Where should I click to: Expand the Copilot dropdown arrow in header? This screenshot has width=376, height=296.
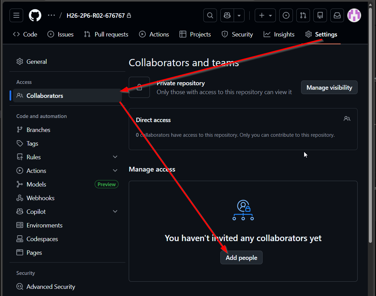tap(239, 16)
